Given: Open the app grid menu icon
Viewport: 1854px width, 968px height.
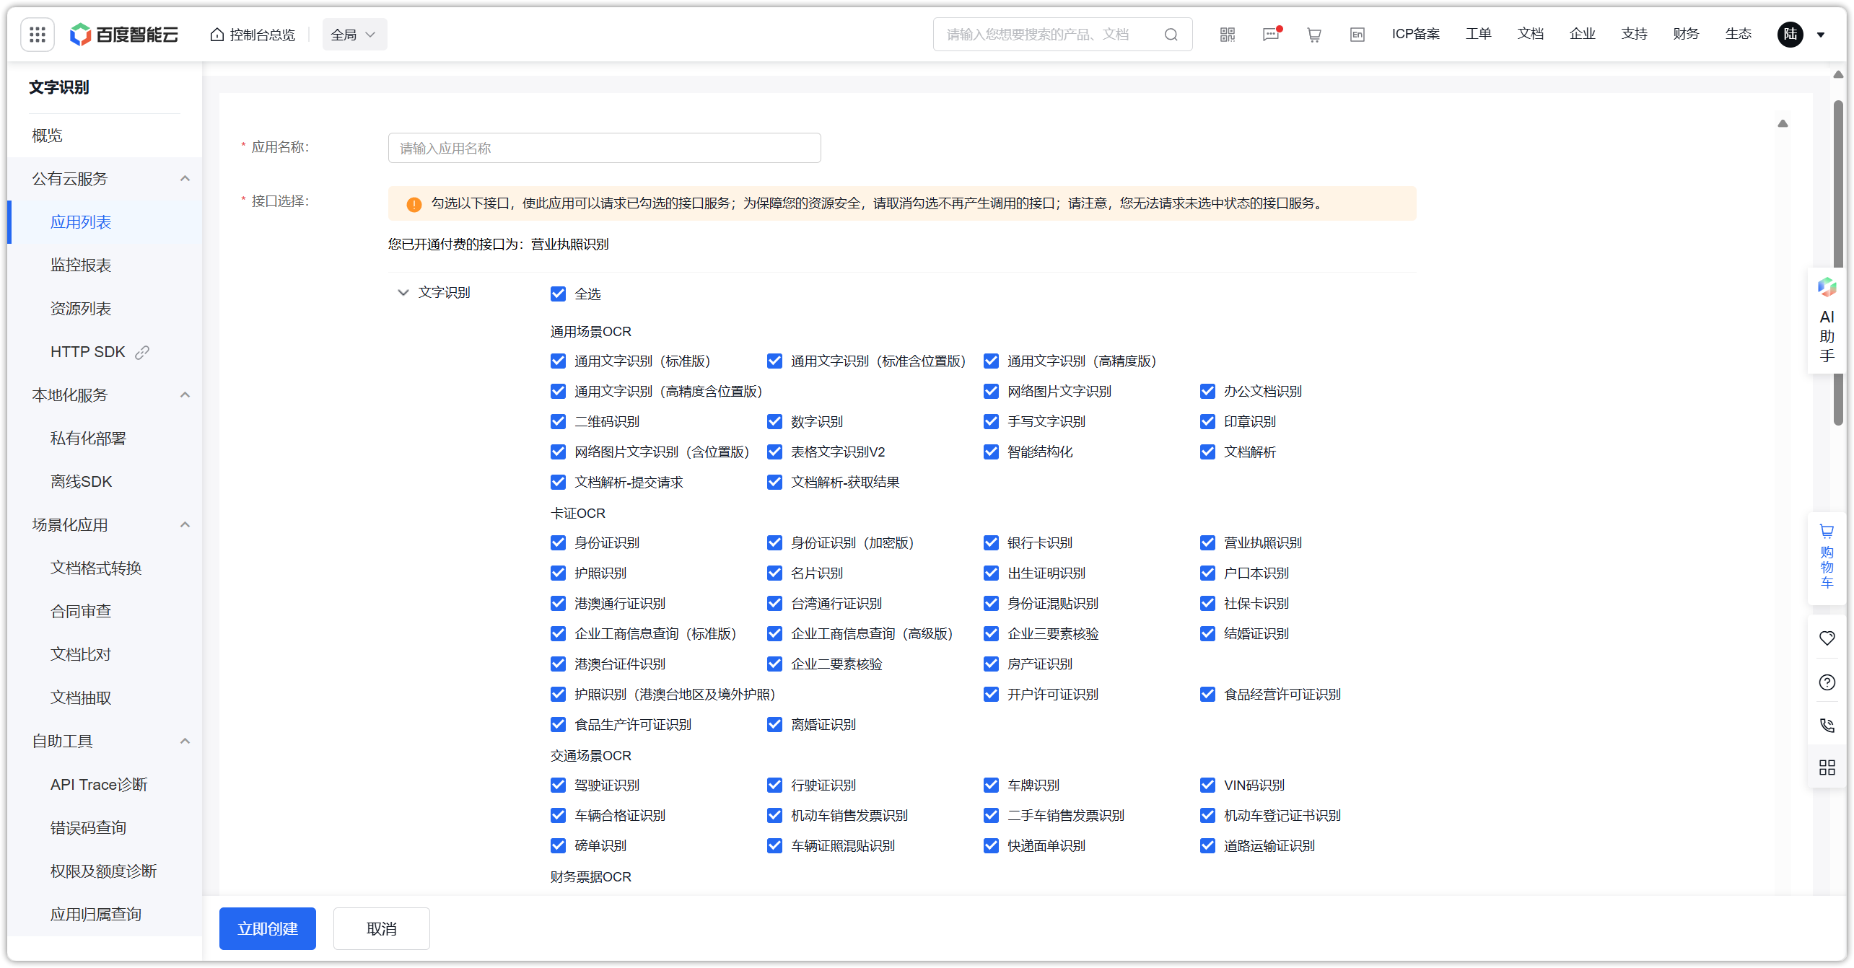Looking at the screenshot, I should click(x=38, y=35).
